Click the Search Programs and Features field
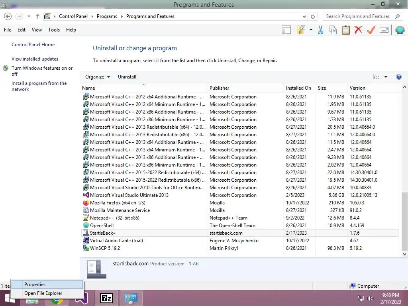This screenshot has width=408, height=306. click(358, 16)
